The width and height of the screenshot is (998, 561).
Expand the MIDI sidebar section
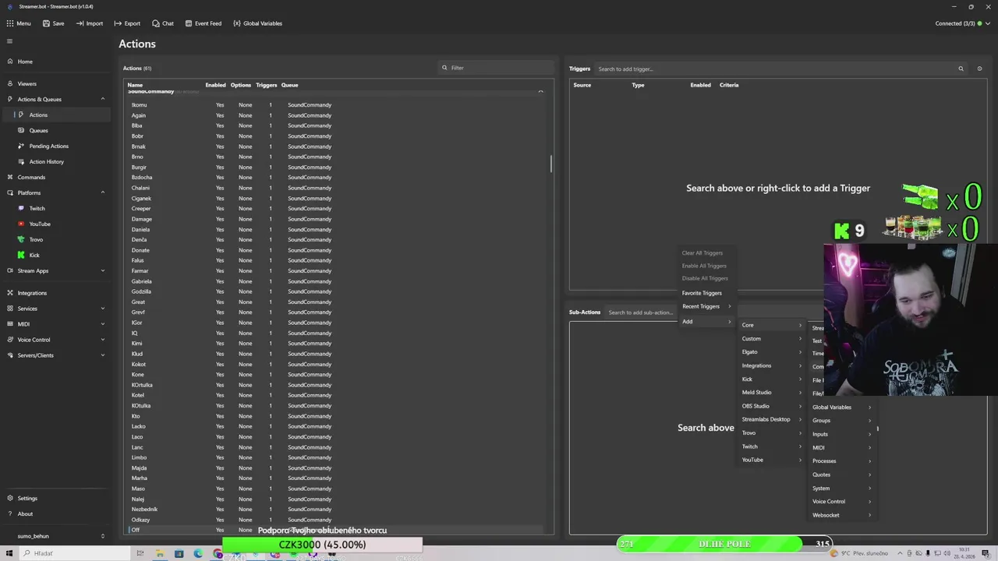tap(102, 324)
